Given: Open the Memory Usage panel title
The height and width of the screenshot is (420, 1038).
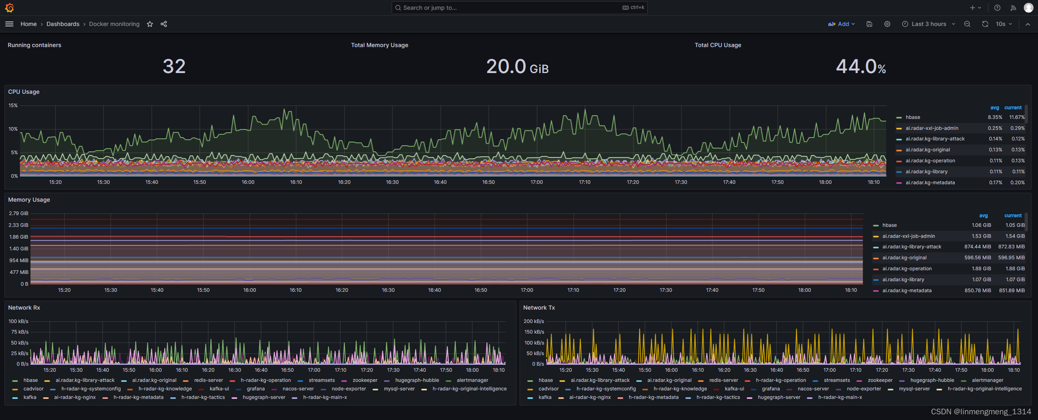Looking at the screenshot, I should coord(29,200).
